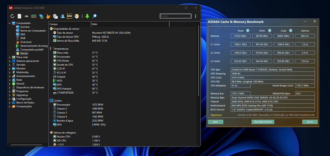Open the monitor and card diagnostics icon
Image resolution: width=330 pixels, height=156 pixels.
click(x=41, y=16)
